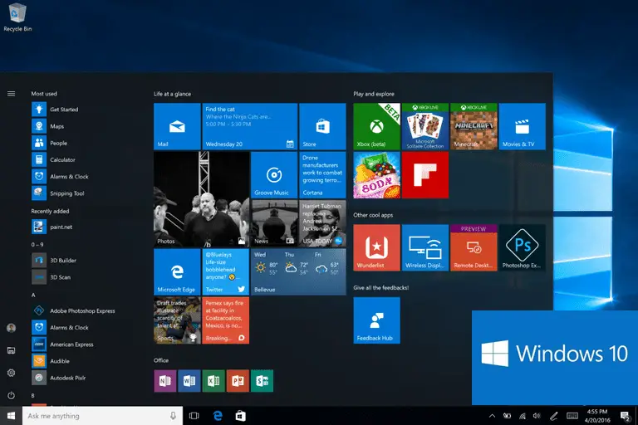Open Task View from the taskbar
The height and width of the screenshot is (425, 638).
tap(194, 416)
